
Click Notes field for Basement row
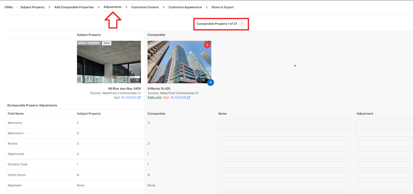(284, 186)
